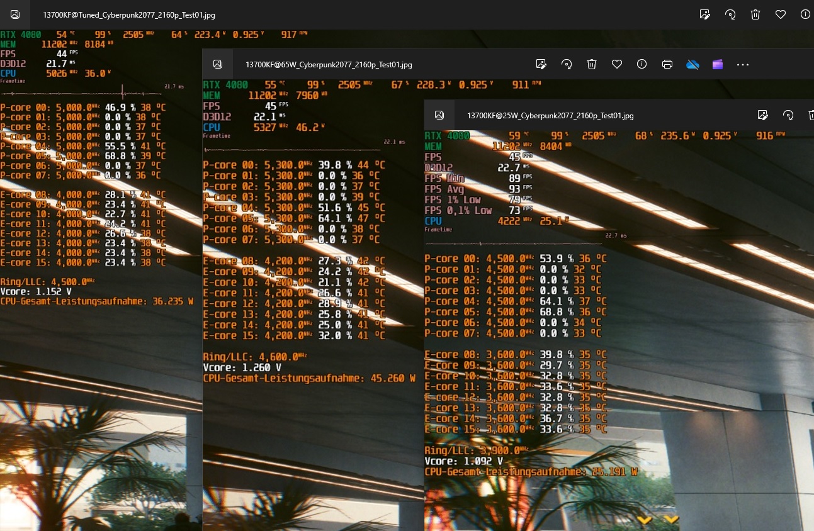Show file info in the Tuned window
Screen dimensions: 814x531
pyautogui.click(x=805, y=14)
